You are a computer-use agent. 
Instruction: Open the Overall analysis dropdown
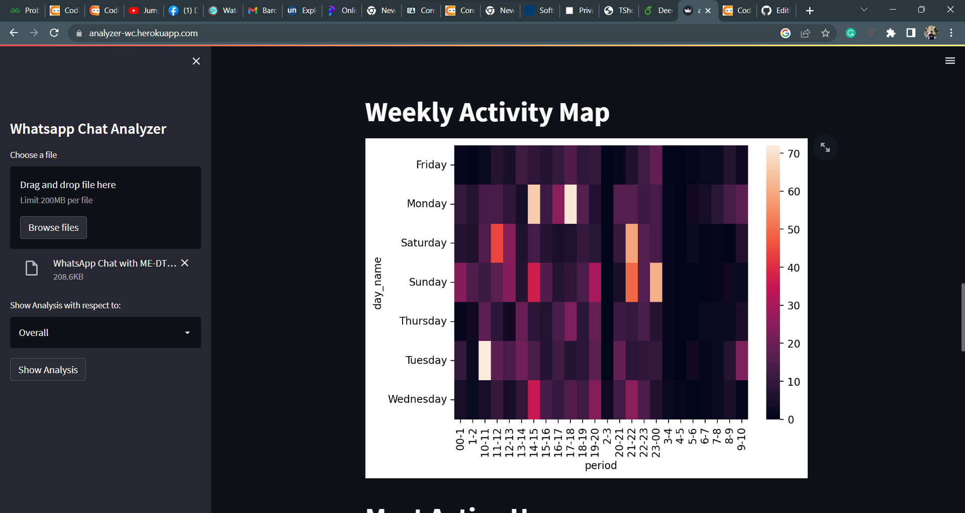[105, 332]
